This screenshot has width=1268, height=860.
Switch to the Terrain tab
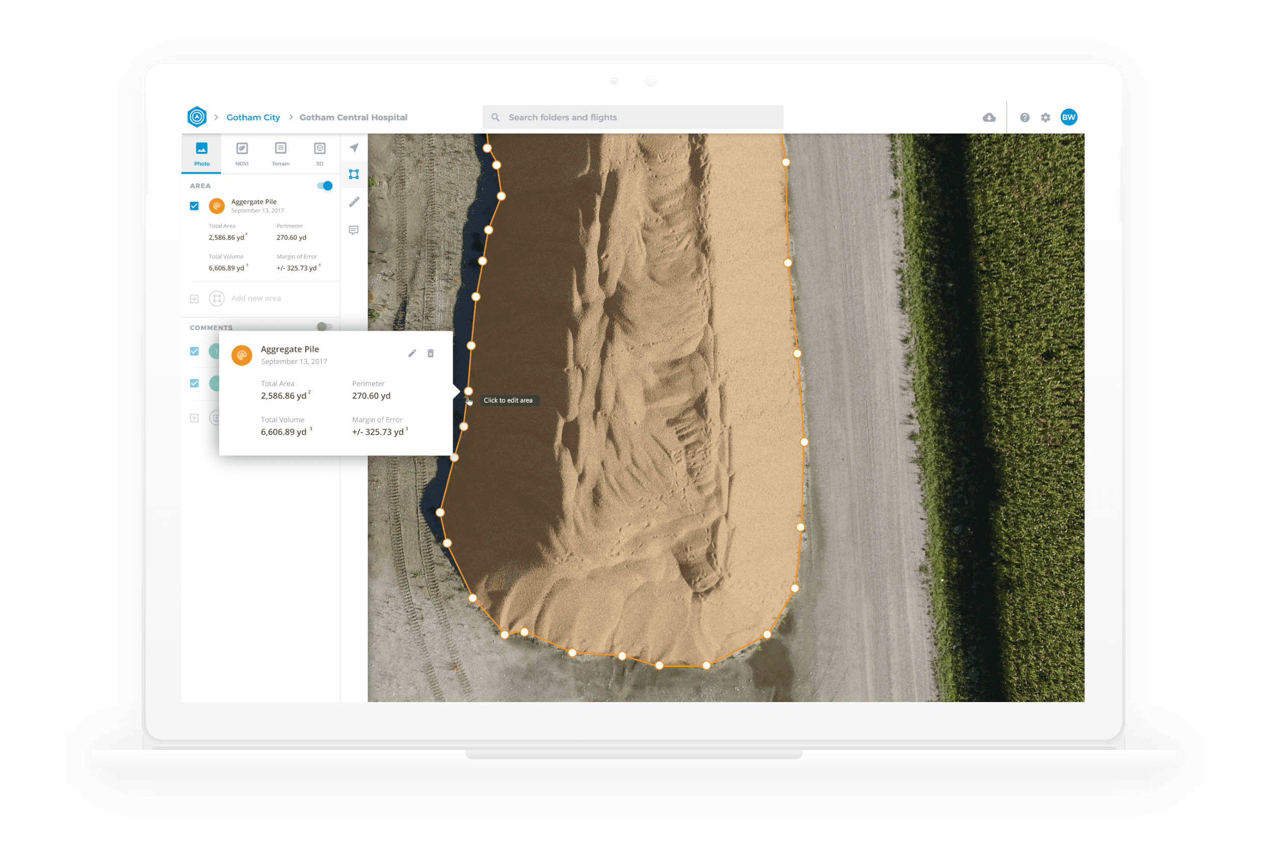[x=280, y=154]
